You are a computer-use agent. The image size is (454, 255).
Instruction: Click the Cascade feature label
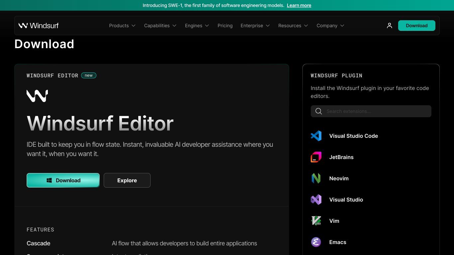[39, 243]
